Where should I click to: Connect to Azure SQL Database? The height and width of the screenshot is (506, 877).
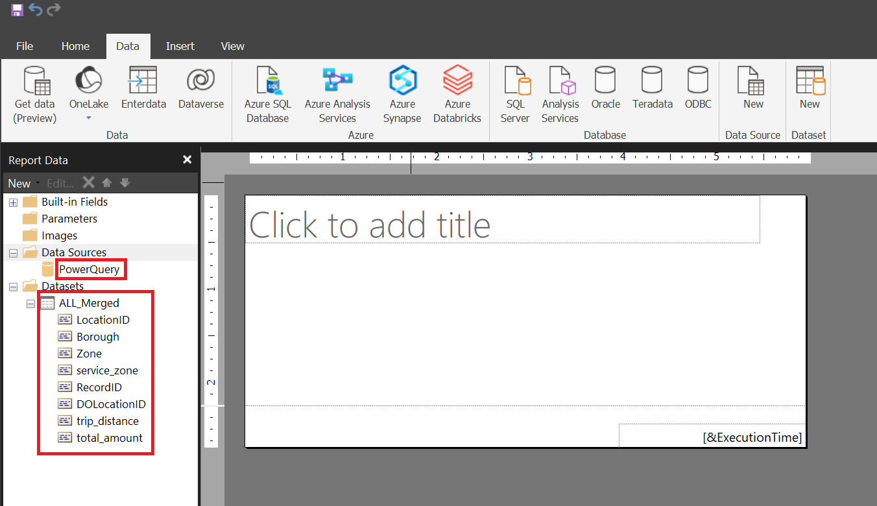(267, 95)
